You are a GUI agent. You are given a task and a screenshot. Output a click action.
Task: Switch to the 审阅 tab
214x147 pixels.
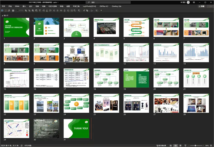(x=62, y=6)
